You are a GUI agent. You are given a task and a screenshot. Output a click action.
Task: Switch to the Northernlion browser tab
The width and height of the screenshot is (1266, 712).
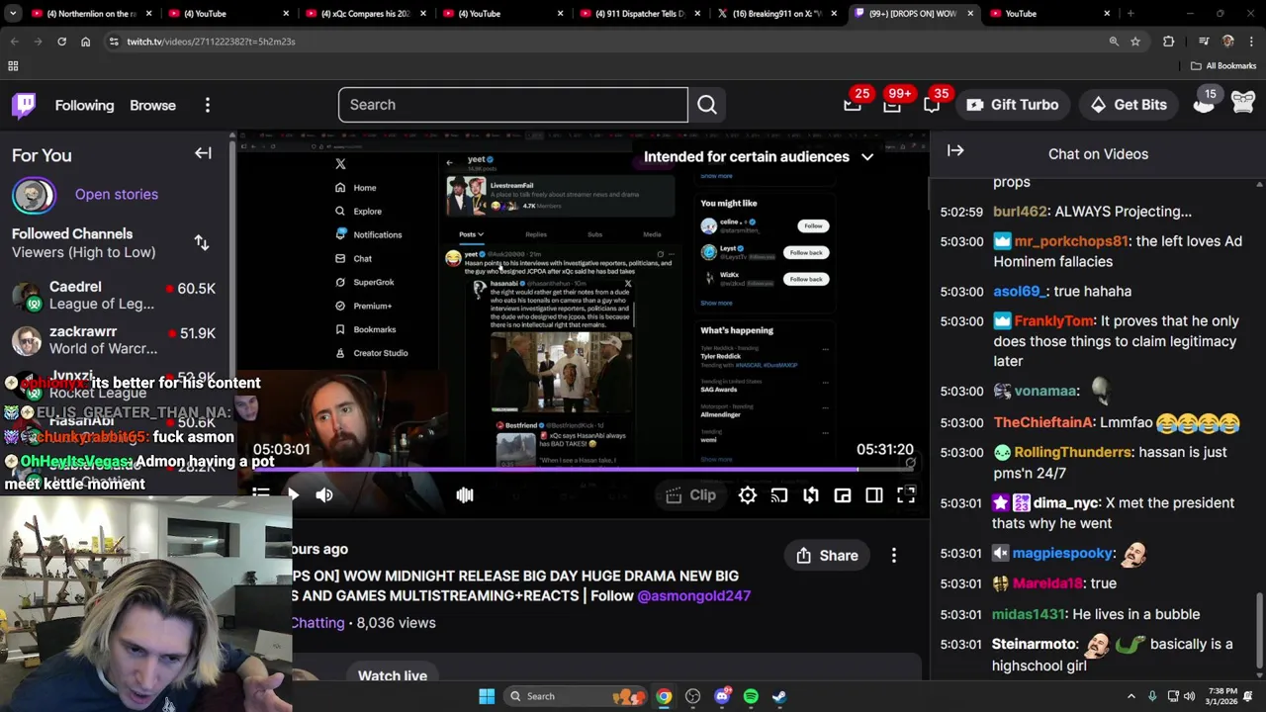point(89,14)
